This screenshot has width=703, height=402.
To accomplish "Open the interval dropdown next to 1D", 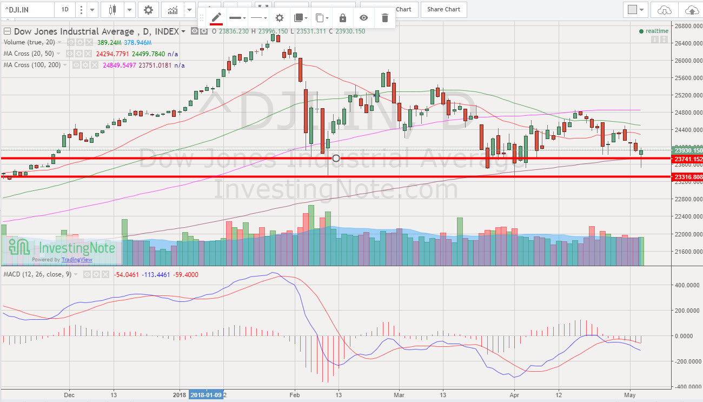I will (92, 9).
